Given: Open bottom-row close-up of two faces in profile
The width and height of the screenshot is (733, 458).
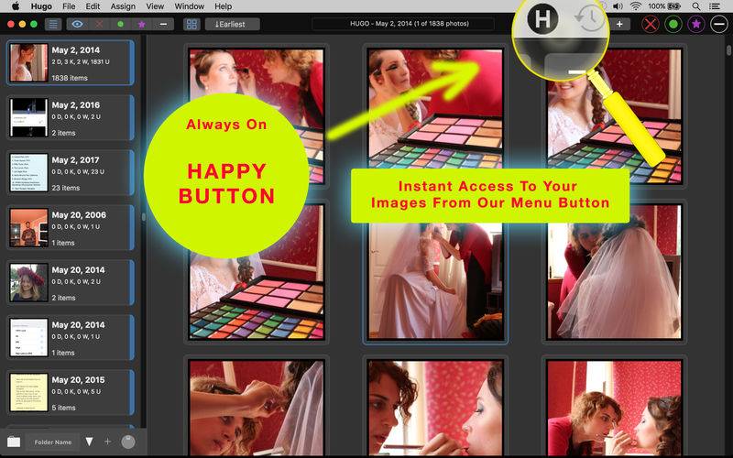Looking at the screenshot, I should click(x=436, y=407).
